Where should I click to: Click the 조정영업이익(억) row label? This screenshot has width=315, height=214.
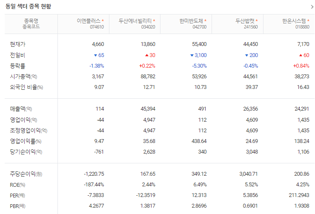pos(29,131)
